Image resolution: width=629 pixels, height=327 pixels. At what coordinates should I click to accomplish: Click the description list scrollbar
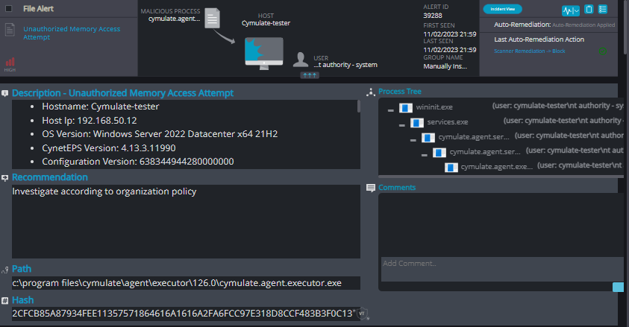click(359, 106)
